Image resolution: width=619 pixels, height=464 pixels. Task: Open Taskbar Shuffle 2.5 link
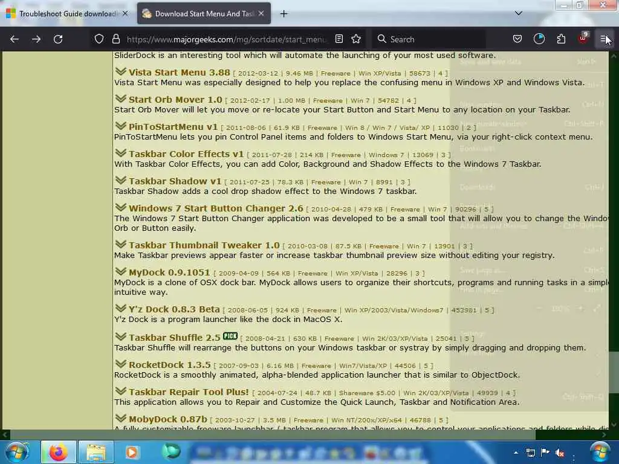click(175, 338)
